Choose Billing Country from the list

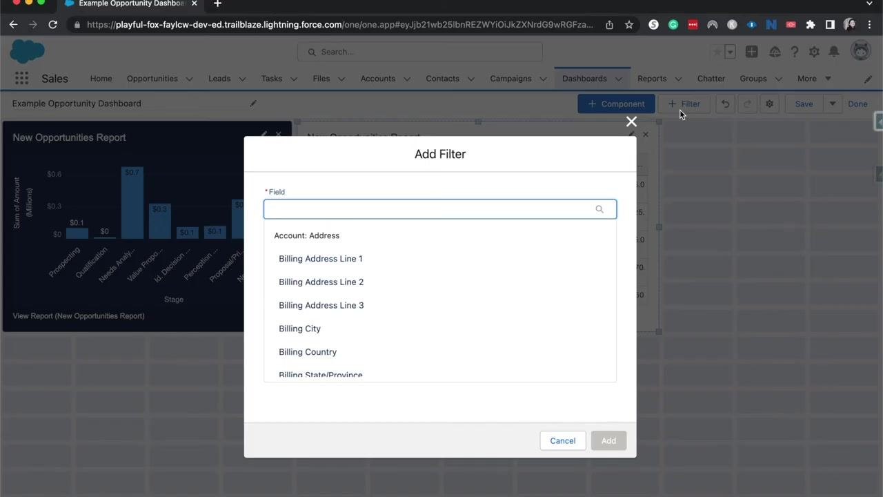coord(440,352)
